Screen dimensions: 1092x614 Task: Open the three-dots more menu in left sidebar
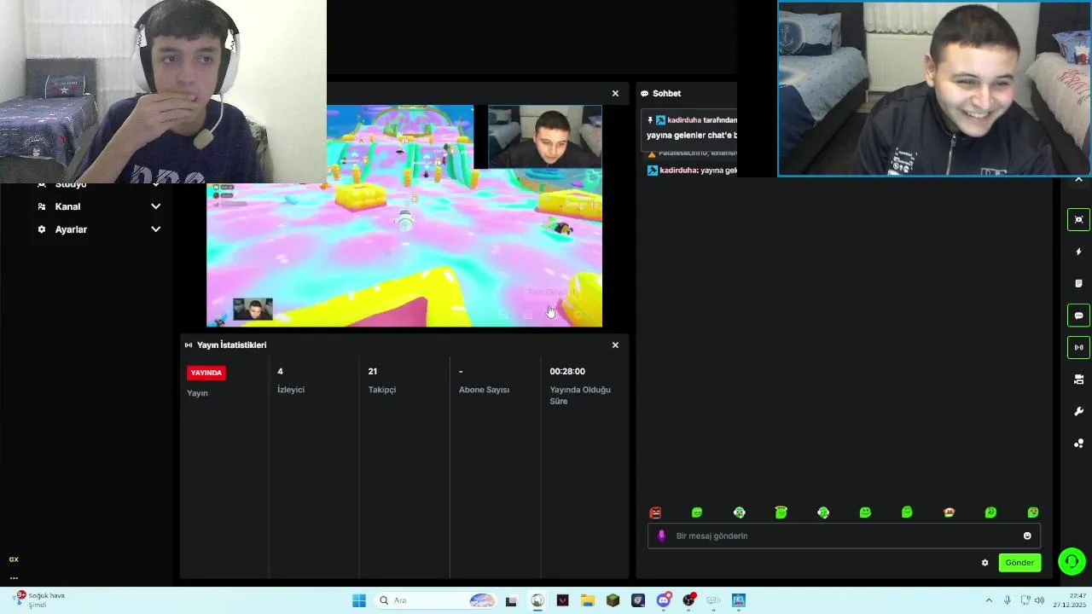click(14, 577)
